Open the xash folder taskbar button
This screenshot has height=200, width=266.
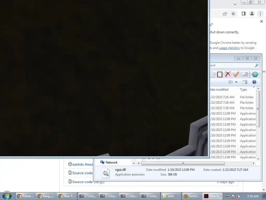(171, 196)
